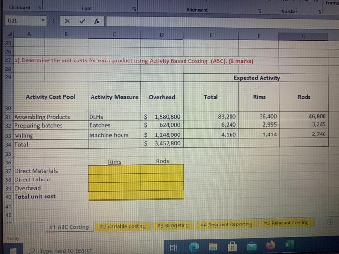Open Task View on the taskbar
The height and width of the screenshot is (254, 339).
pos(173,247)
